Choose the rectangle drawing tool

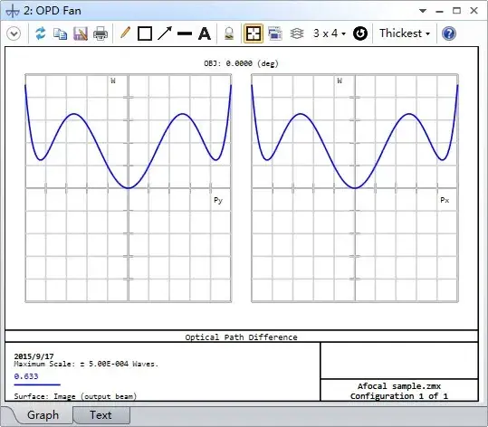click(x=145, y=33)
